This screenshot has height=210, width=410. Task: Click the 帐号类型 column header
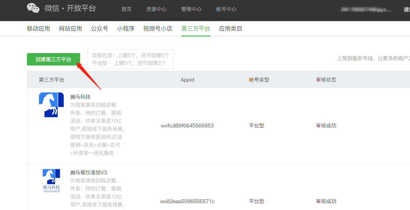click(x=259, y=80)
